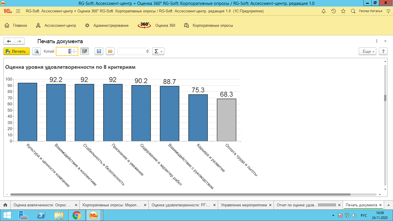Viewport: 393px width, 221px height.
Task: Open the PowerShell taskbar icon
Action: (x=41, y=215)
